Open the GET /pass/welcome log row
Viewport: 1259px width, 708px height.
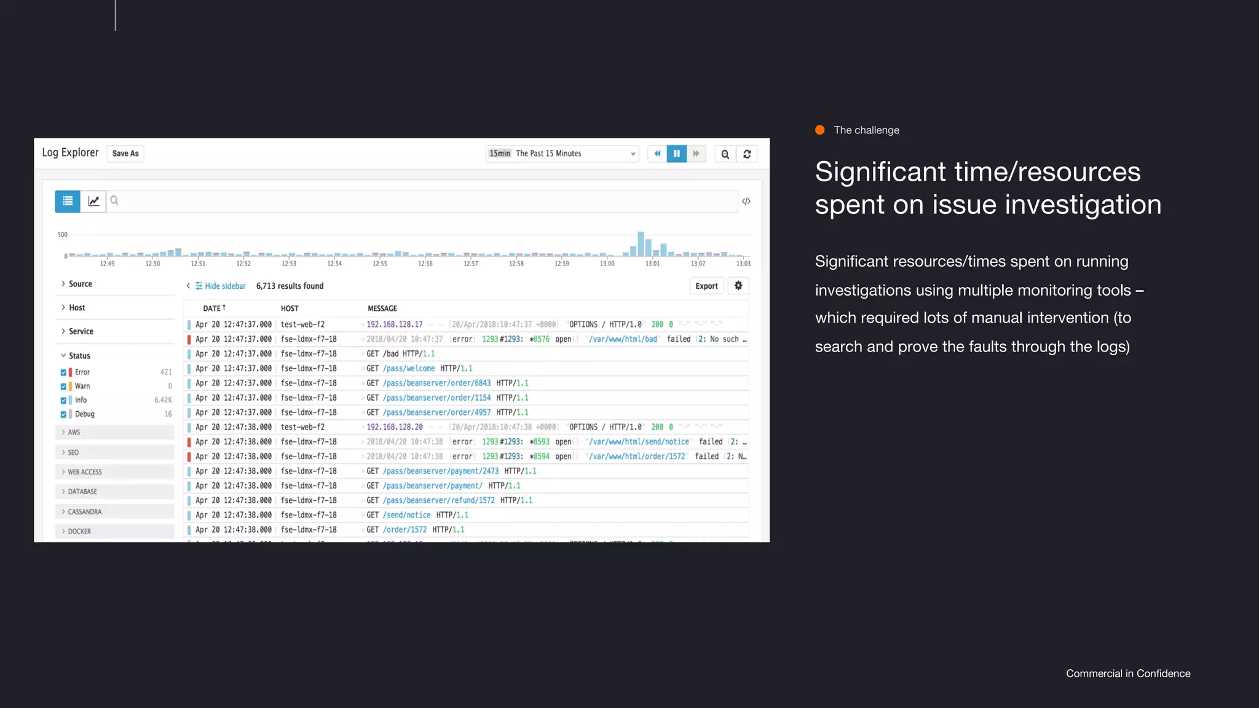[467, 369]
